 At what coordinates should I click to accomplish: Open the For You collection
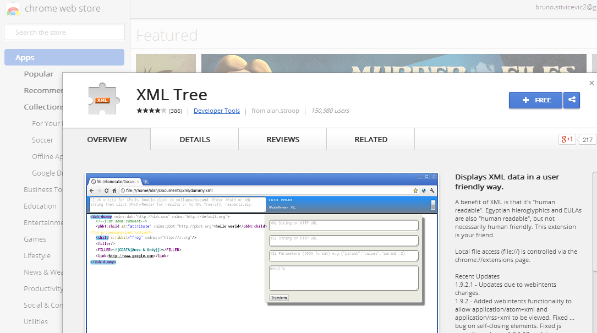tap(47, 123)
